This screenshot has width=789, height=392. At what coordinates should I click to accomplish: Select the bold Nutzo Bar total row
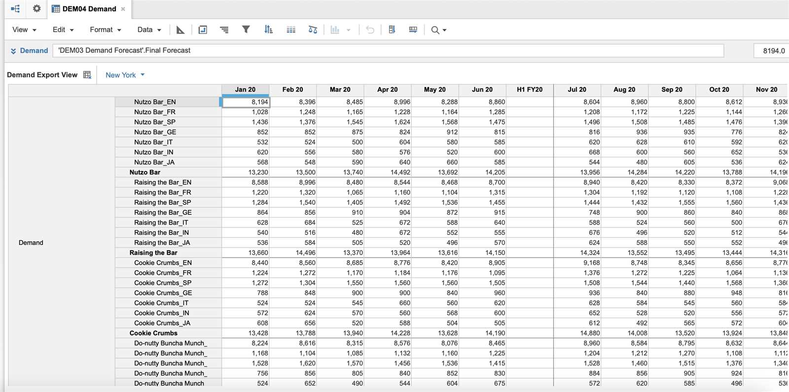point(168,172)
